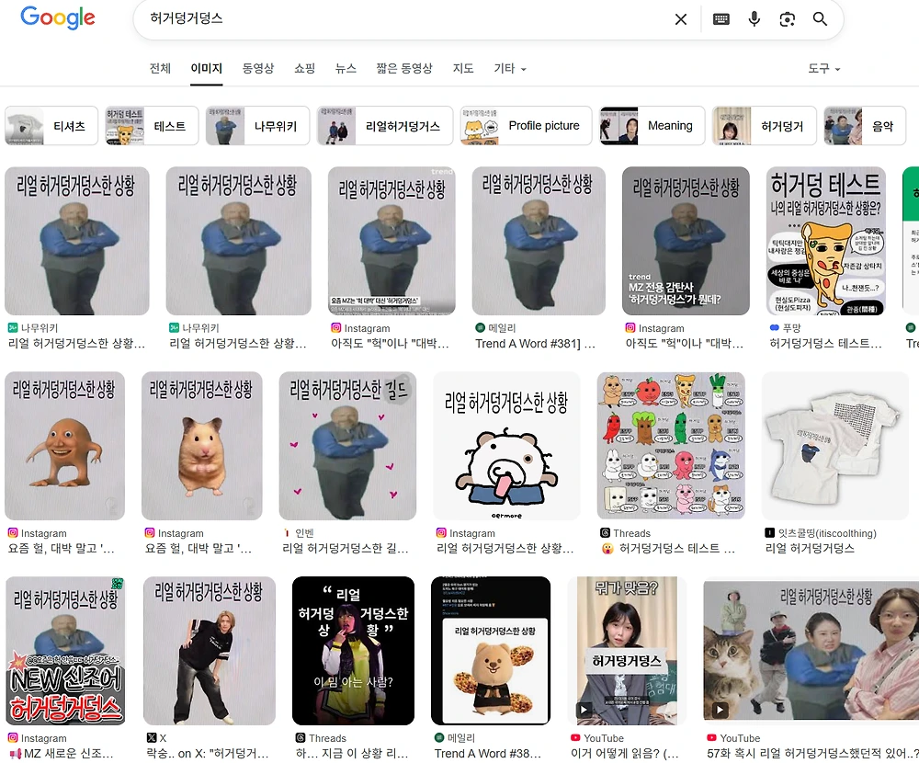Place cursor in the search input field
The width and height of the screenshot is (919, 763).
[368, 19]
